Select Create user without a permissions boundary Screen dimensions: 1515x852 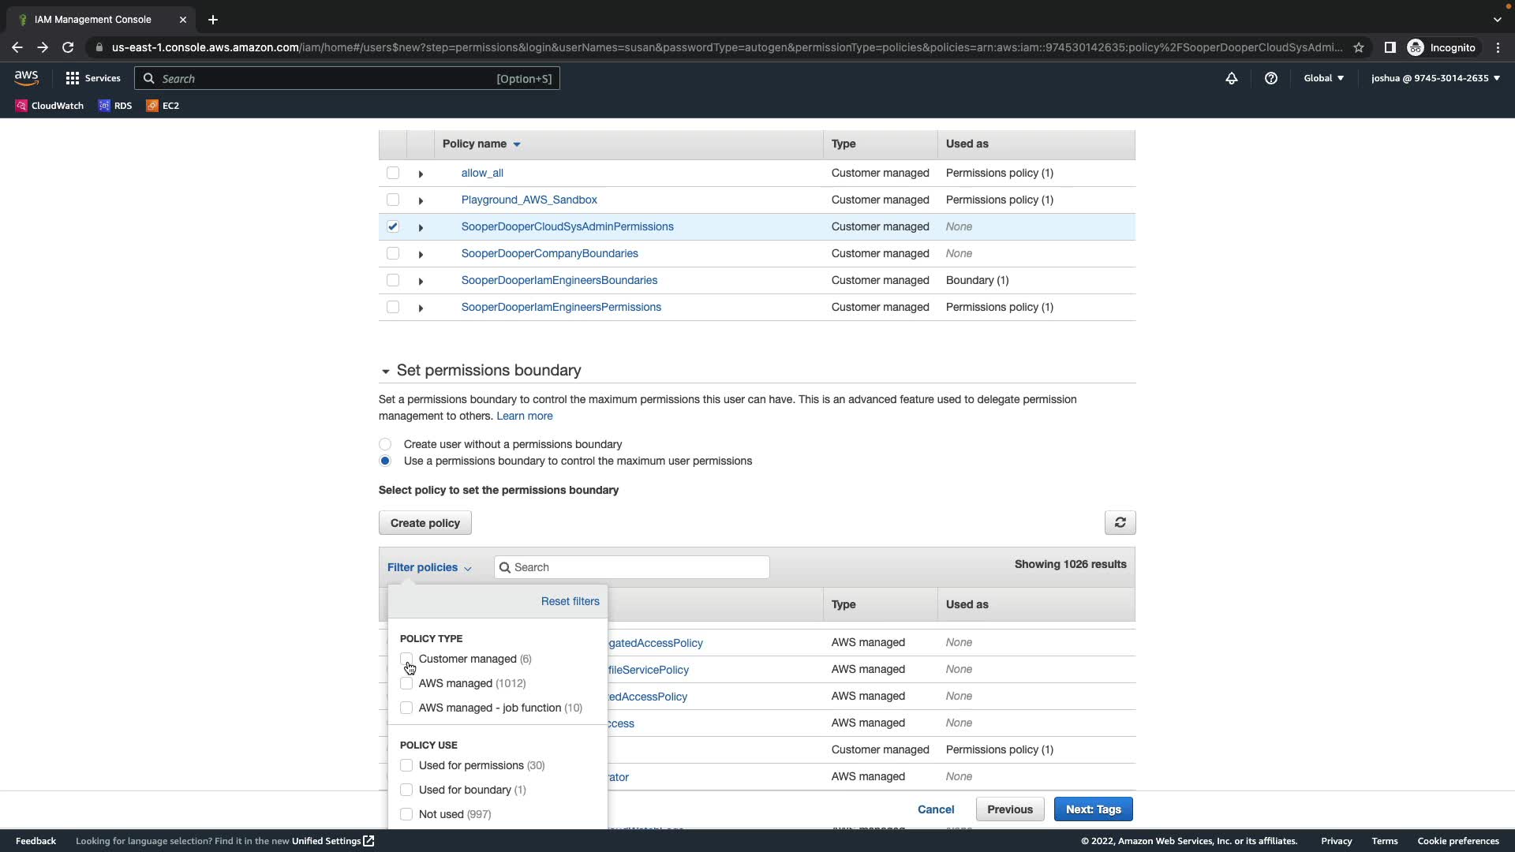click(x=385, y=444)
